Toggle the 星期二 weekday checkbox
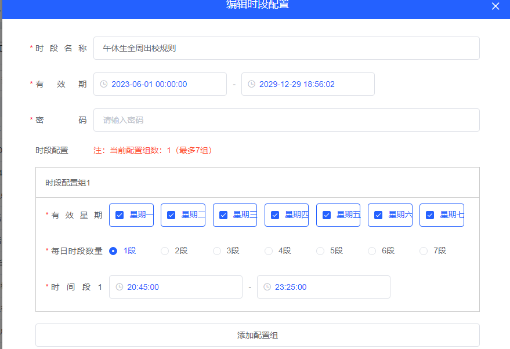510x349 pixels. 171,215
